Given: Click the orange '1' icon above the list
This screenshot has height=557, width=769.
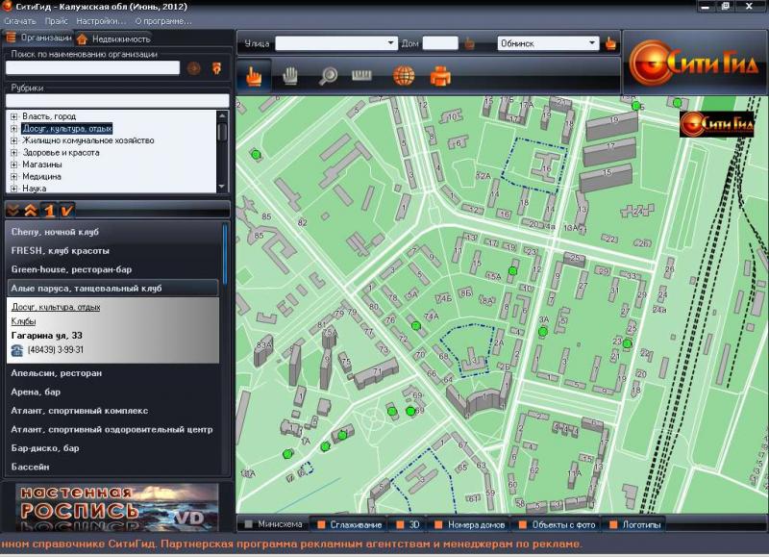Looking at the screenshot, I should pos(49,211).
